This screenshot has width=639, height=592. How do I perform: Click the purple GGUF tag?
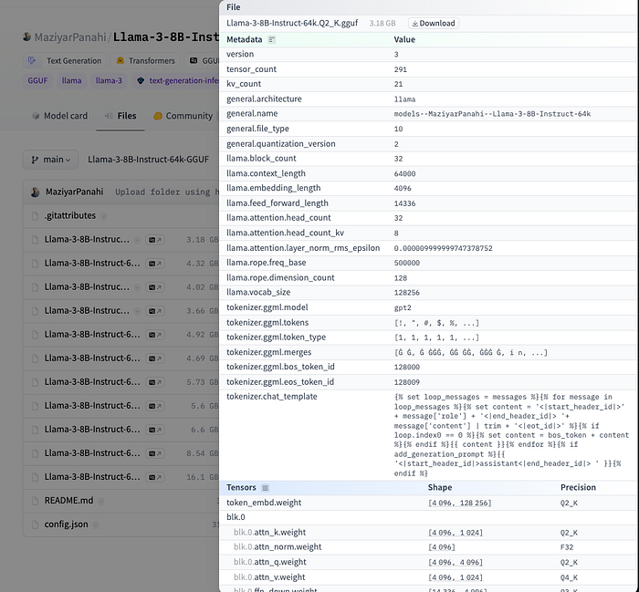point(37,80)
